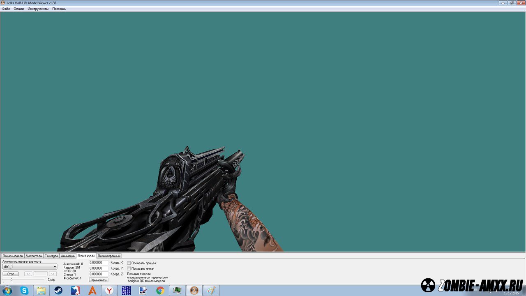This screenshot has height=296, width=526.
Task: Click the frame number field between arrows
Action: 40,274
